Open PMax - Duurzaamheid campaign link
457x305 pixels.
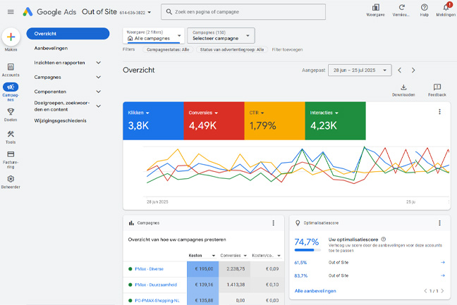click(x=156, y=285)
